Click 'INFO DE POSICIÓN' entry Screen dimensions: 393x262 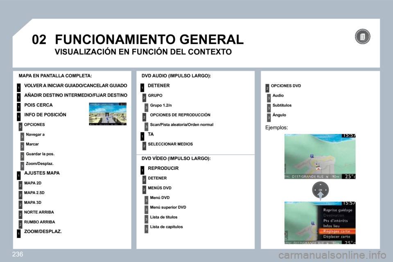[45, 115]
